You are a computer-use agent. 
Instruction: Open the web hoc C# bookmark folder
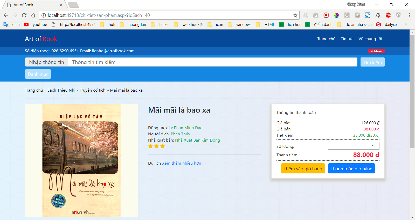[189, 25]
